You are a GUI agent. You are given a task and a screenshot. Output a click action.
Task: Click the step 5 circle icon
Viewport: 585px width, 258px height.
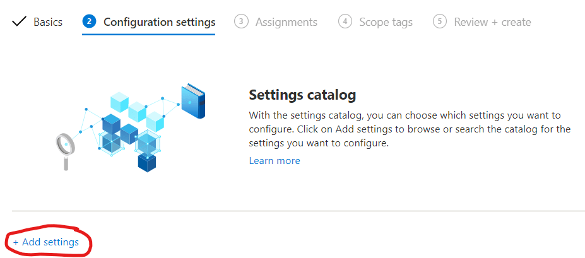click(x=440, y=21)
